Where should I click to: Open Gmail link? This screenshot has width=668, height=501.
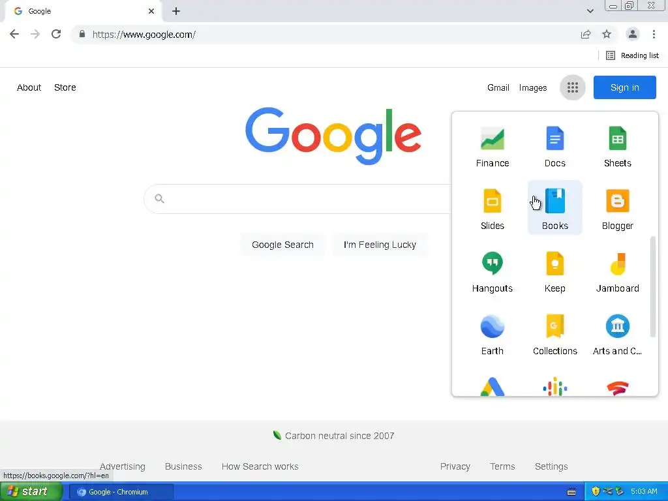tap(498, 88)
